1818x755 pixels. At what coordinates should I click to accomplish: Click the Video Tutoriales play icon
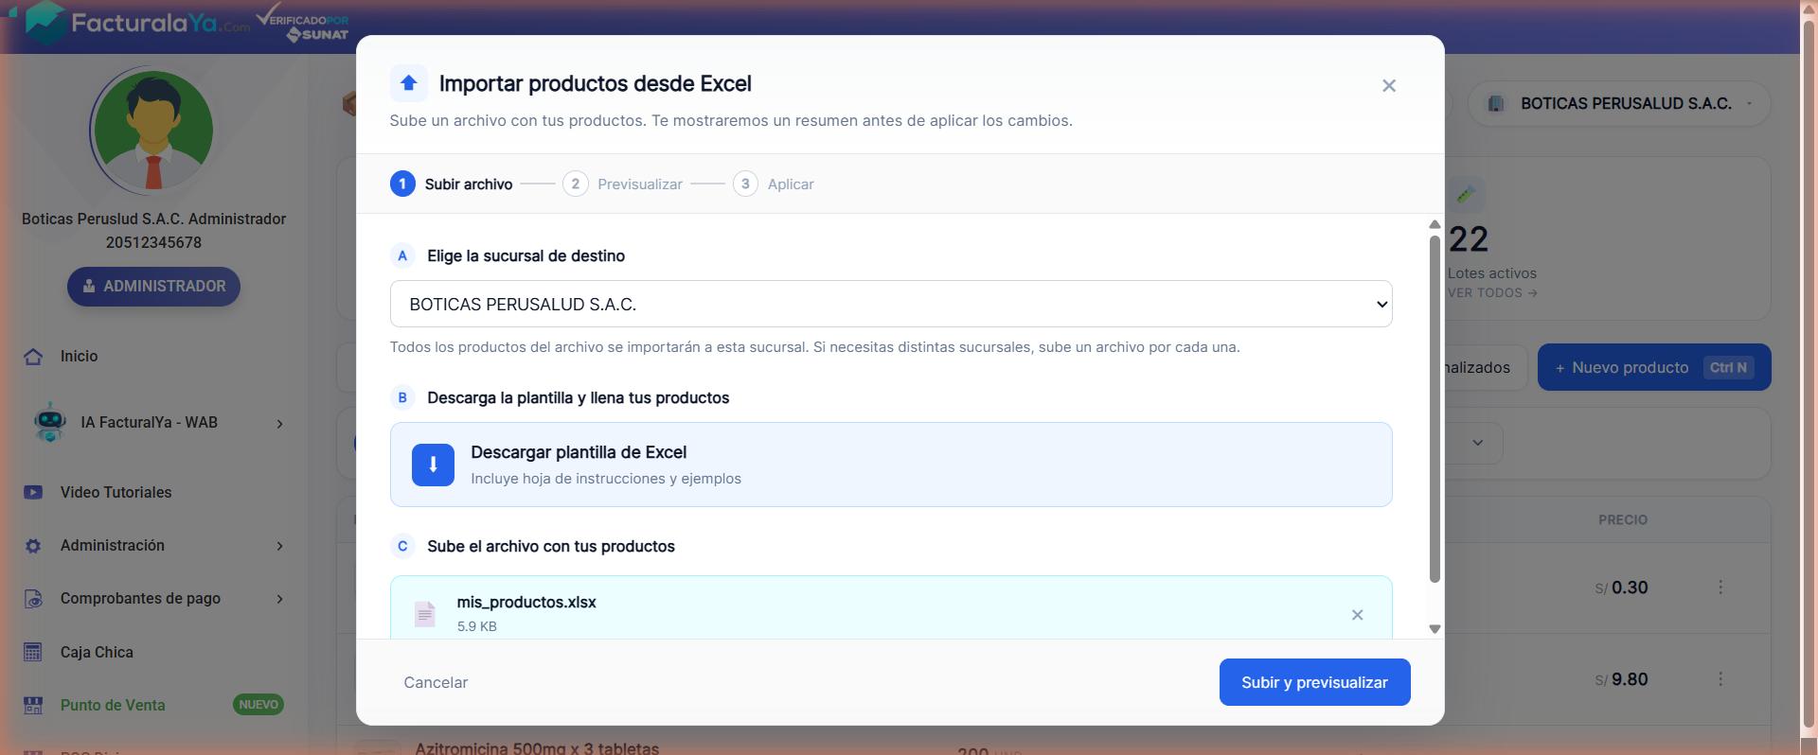tap(33, 492)
